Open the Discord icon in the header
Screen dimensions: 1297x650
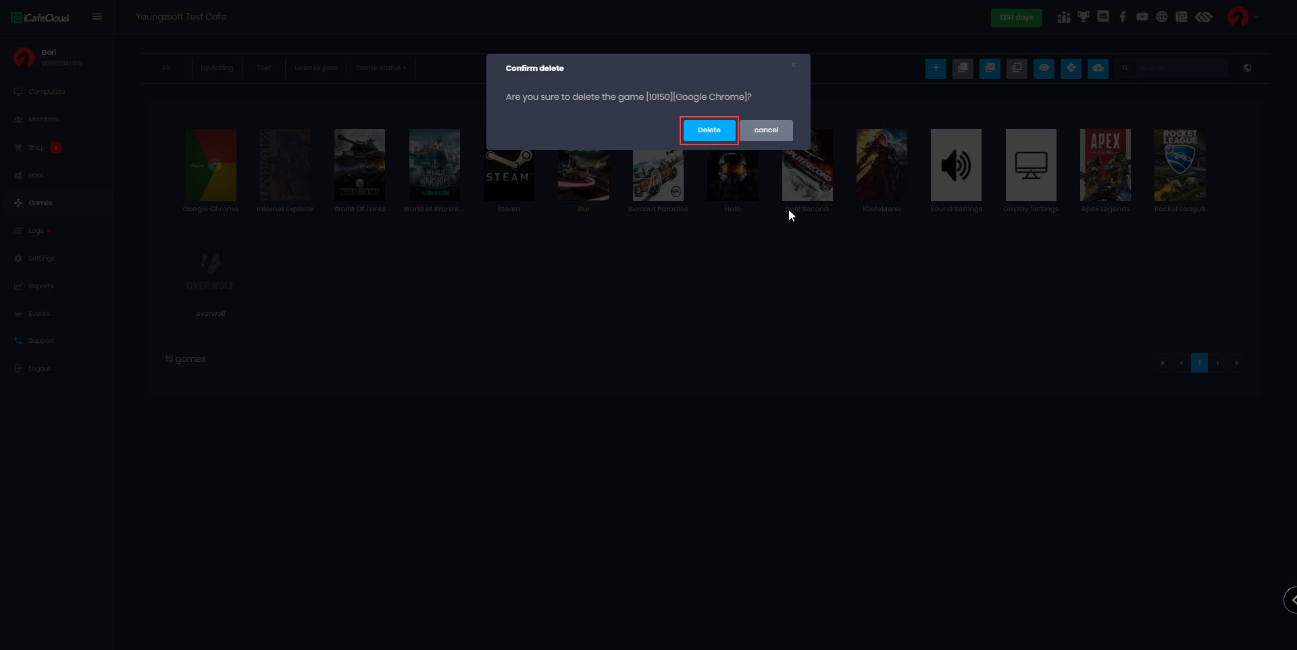coord(1103,17)
